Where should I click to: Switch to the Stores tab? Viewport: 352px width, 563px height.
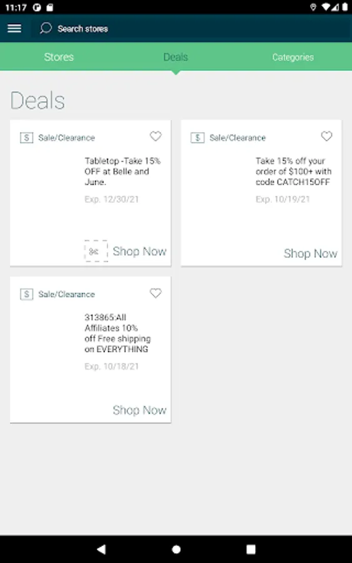click(x=59, y=57)
